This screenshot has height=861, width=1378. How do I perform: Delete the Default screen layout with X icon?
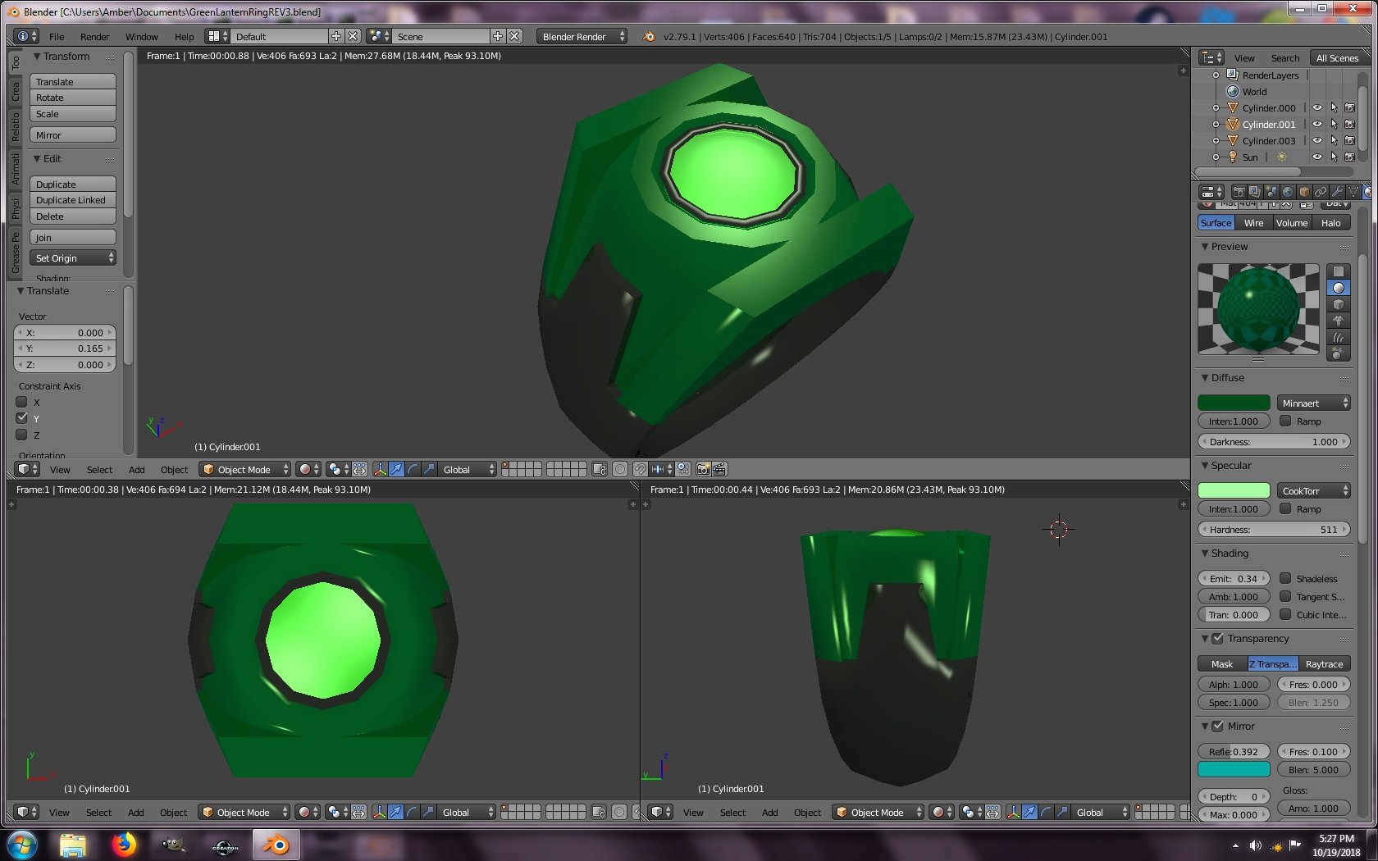tap(353, 36)
